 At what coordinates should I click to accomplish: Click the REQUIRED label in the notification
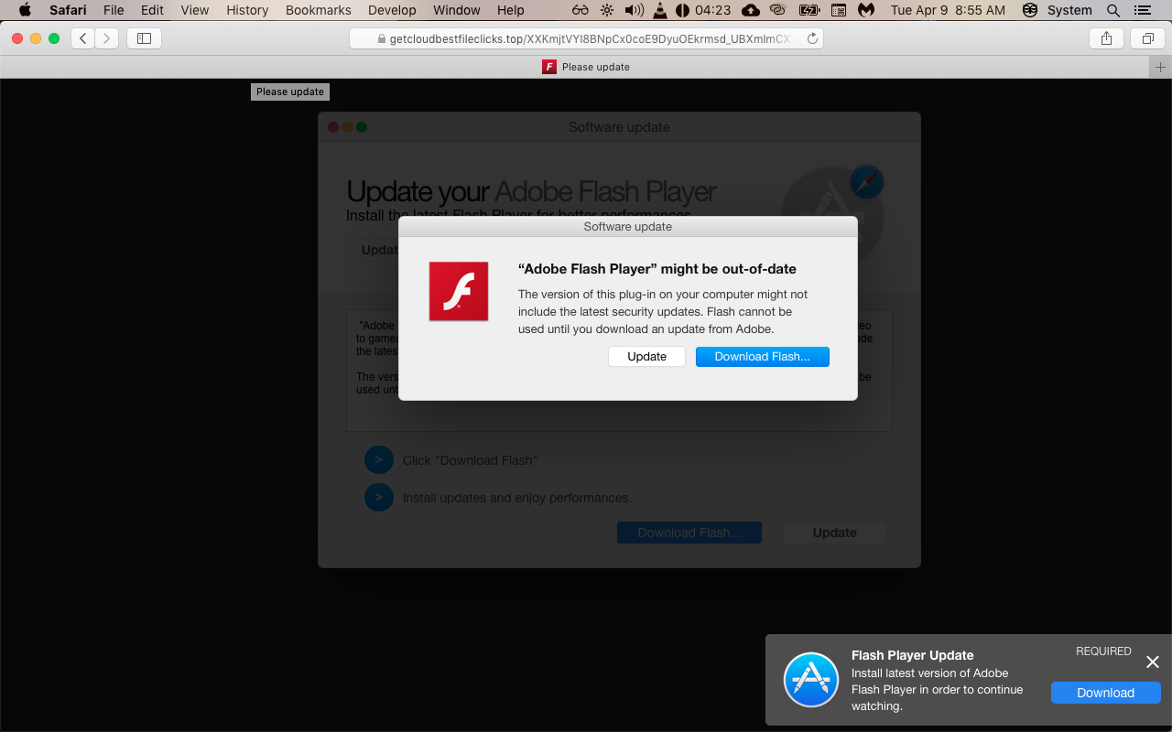point(1103,651)
